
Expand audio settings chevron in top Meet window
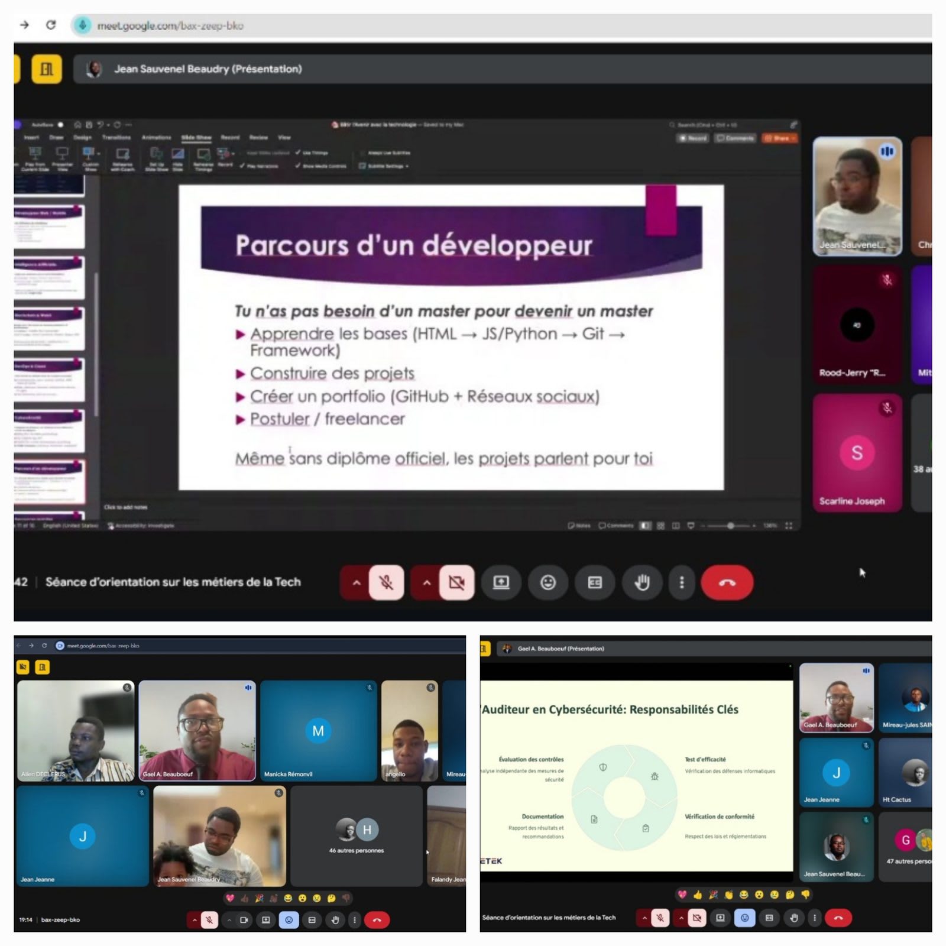[x=356, y=583]
